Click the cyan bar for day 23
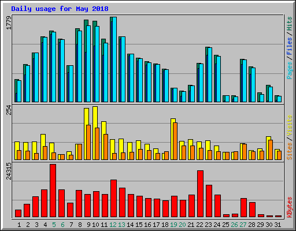This screenshot has height=231, width=296. [210, 75]
